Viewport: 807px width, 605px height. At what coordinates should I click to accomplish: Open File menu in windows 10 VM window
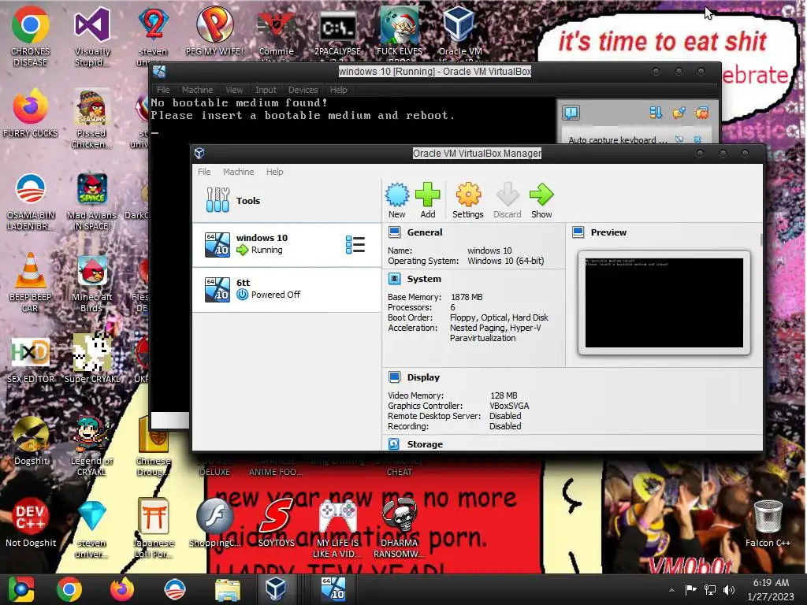(163, 90)
